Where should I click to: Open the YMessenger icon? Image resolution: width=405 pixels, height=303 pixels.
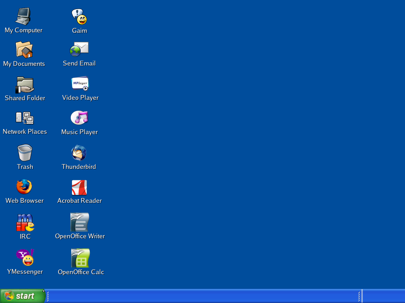coord(25,257)
